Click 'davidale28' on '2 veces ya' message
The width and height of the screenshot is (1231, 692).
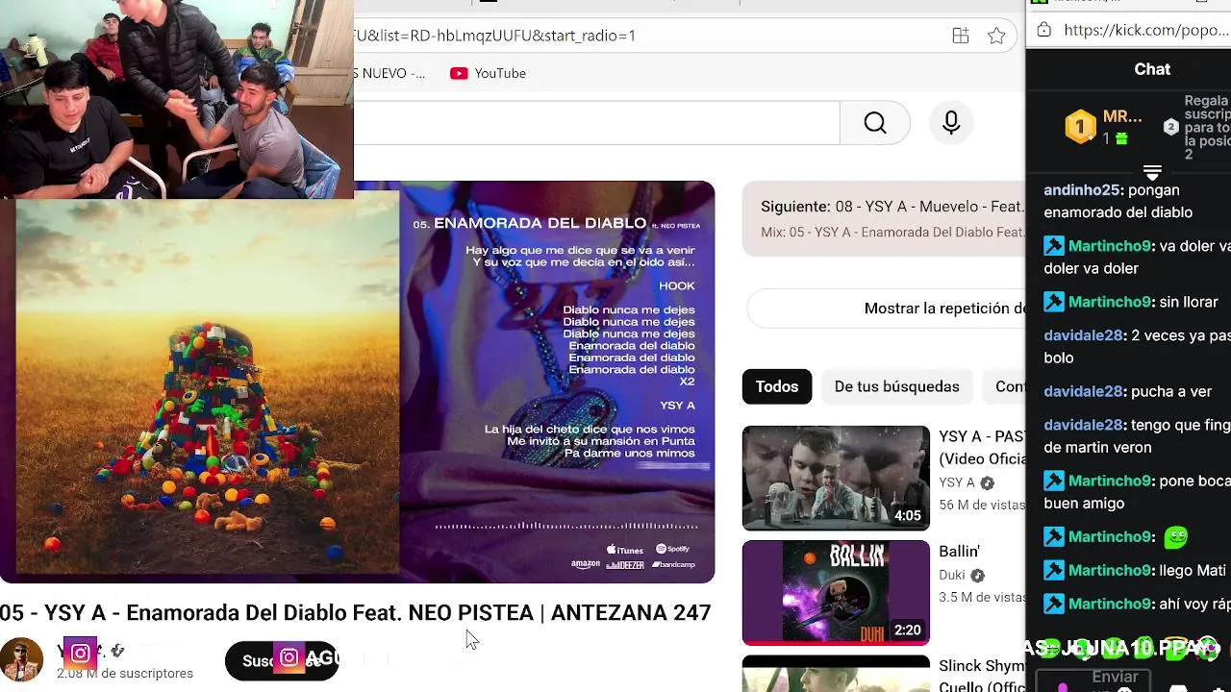[x=1083, y=336]
